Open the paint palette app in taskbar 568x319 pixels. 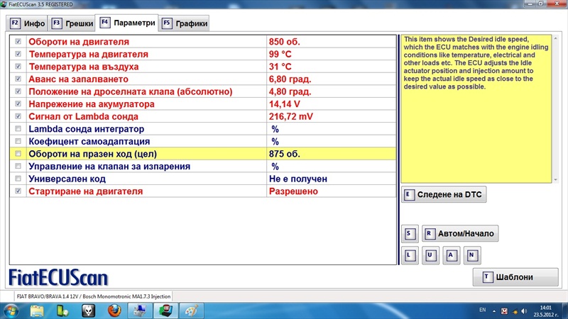[x=190, y=310]
